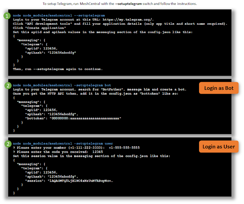Image resolution: width=244 pixels, height=204 pixels.
Task: Click 'Please enter the code you received' line
Action: [58, 152]
